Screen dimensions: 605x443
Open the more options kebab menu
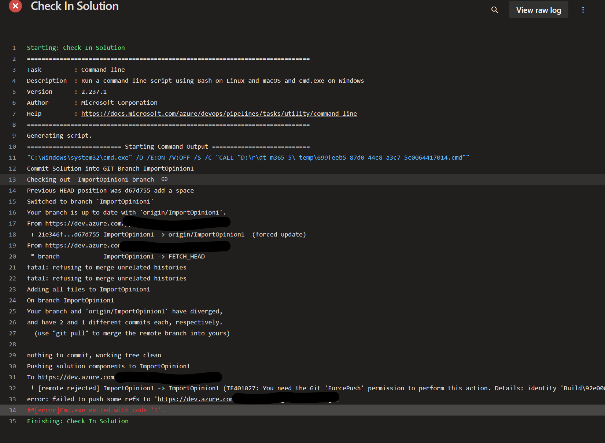pos(583,10)
